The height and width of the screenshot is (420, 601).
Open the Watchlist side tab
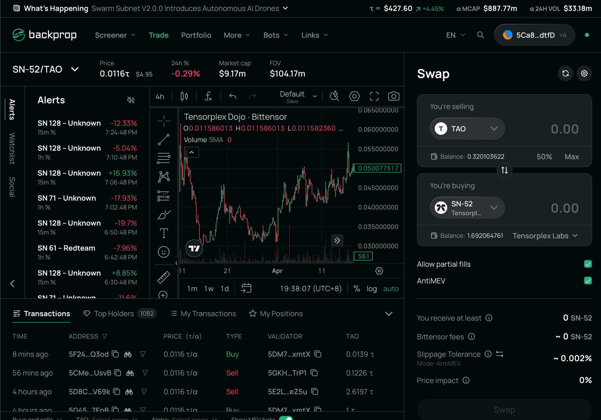(x=12, y=149)
